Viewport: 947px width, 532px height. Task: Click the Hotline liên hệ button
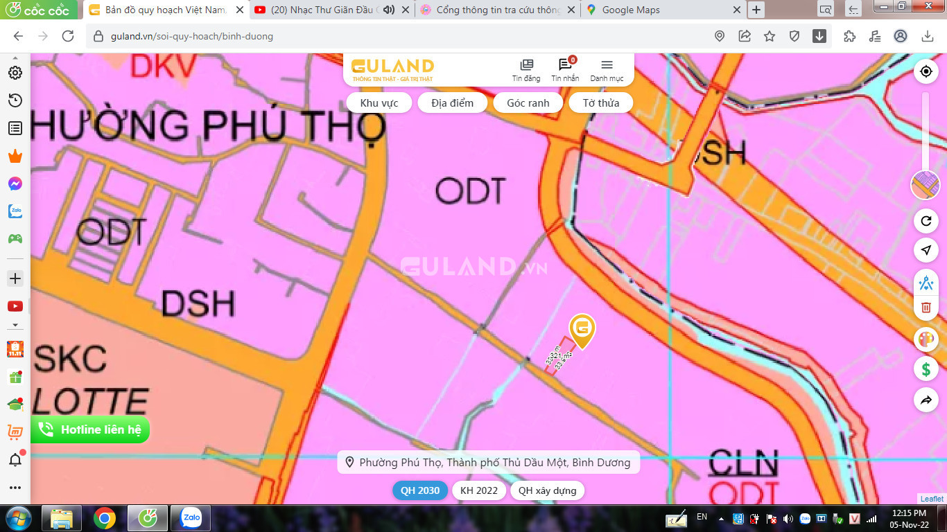(x=90, y=429)
